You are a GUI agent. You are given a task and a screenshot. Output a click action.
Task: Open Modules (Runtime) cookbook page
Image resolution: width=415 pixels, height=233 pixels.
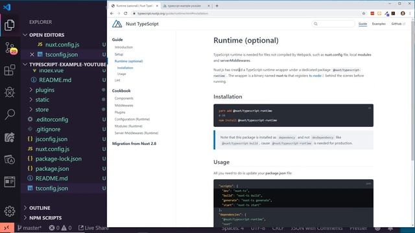[128, 126]
